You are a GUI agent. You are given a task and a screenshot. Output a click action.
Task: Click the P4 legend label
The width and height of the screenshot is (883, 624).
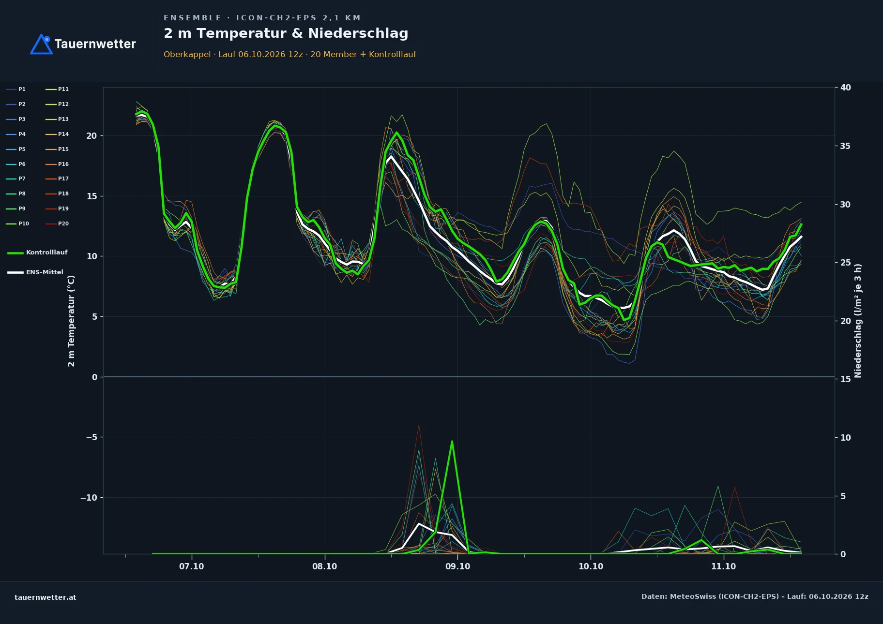tap(22, 134)
